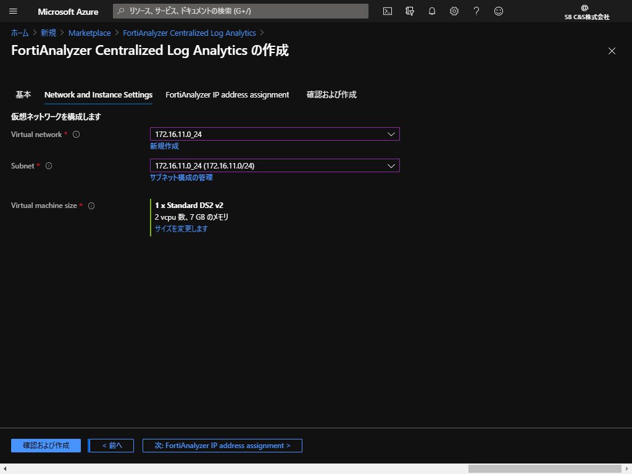Click the horizontal scrollbar thumb
Viewport: 632px width, 474px height.
coord(544,469)
